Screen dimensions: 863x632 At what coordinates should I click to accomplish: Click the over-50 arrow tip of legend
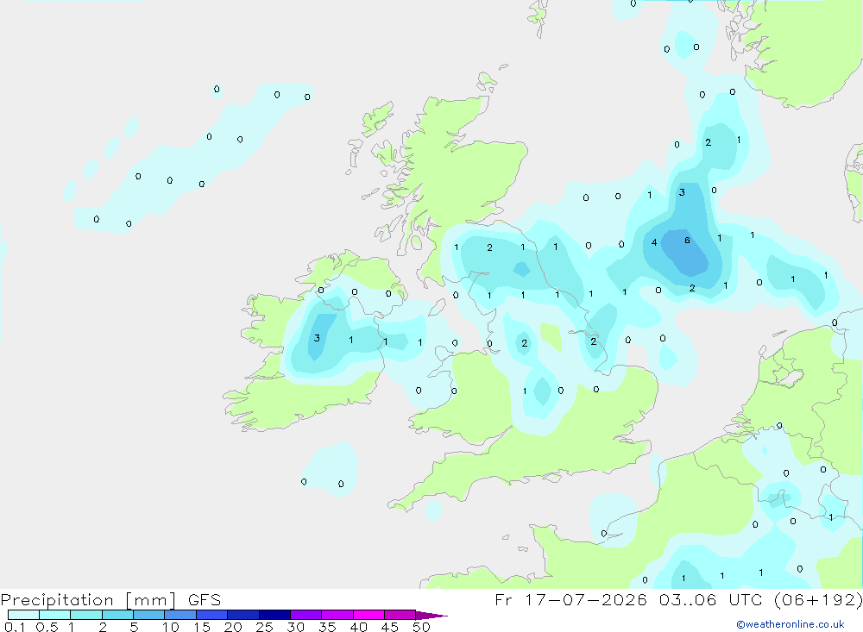(x=431, y=615)
